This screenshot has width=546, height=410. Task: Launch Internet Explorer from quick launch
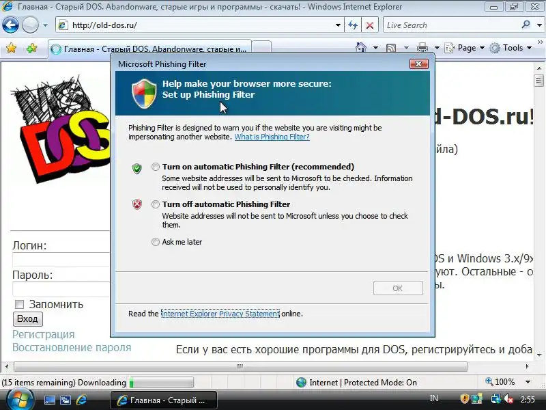[81, 400]
